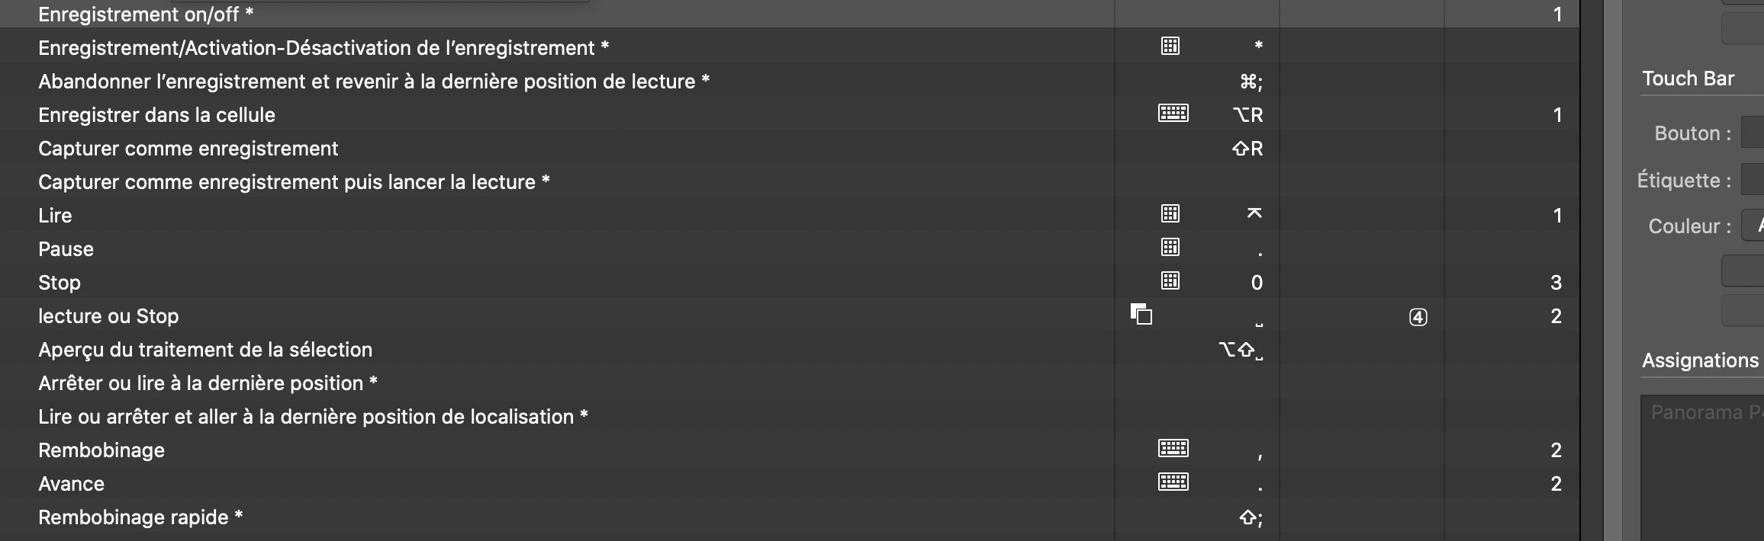Image resolution: width=1764 pixels, height=541 pixels.
Task: Click the Panorama entry in Assignations list
Action: pyautogui.click(x=1706, y=413)
